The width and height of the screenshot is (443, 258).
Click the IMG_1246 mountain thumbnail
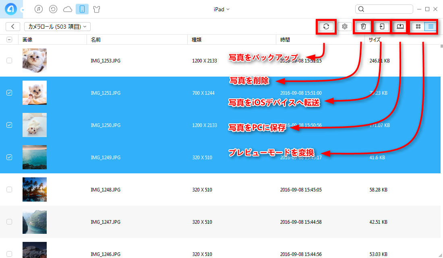(35, 250)
